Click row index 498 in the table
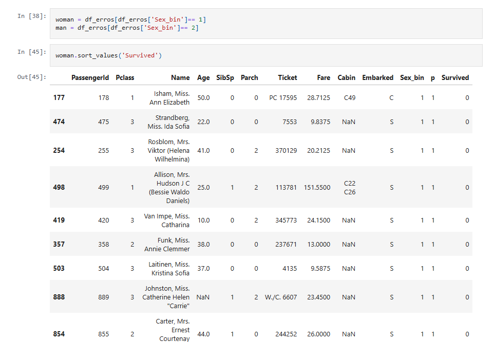Screen dimensions: 494x342 pos(59,188)
